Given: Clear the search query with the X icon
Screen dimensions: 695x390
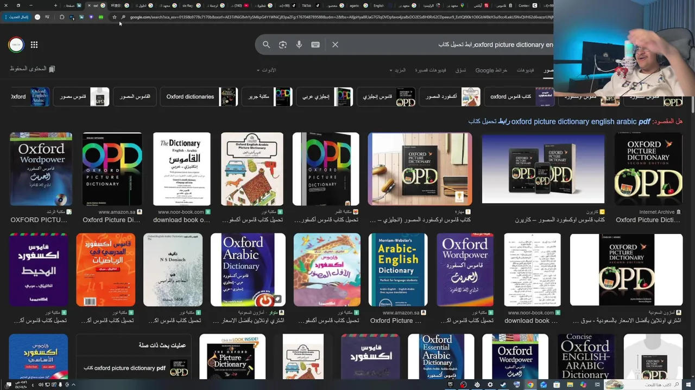Looking at the screenshot, I should pos(335,44).
